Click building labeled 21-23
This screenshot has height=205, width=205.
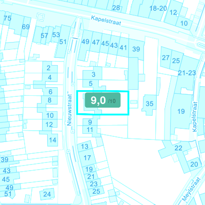[187, 73]
